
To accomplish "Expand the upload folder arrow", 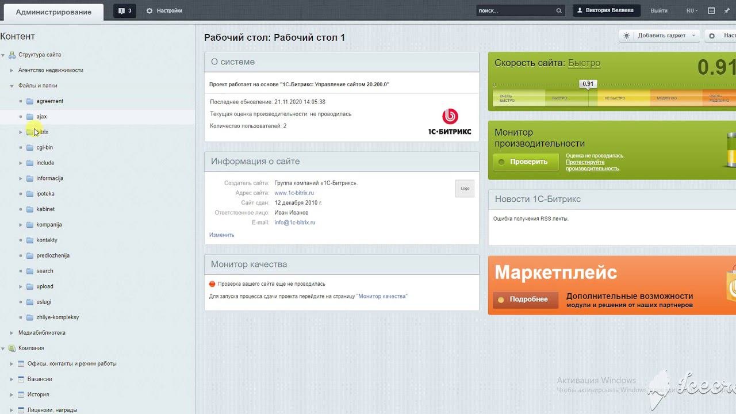I will (x=21, y=286).
